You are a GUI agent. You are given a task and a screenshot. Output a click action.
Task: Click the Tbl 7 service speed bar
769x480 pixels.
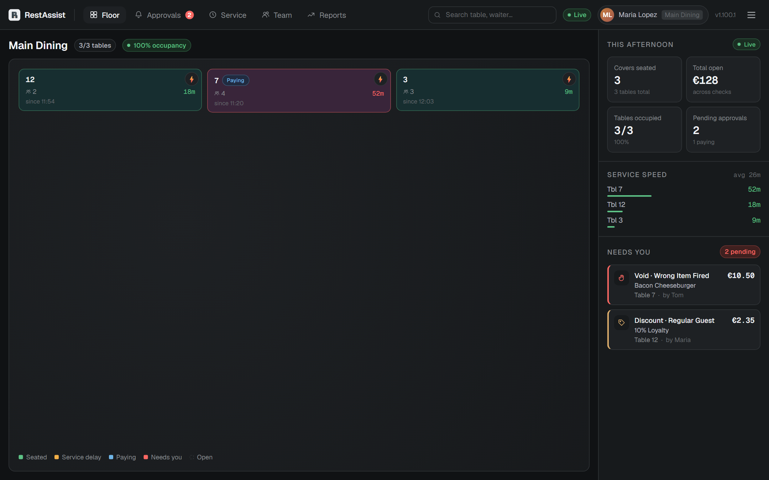(x=629, y=196)
